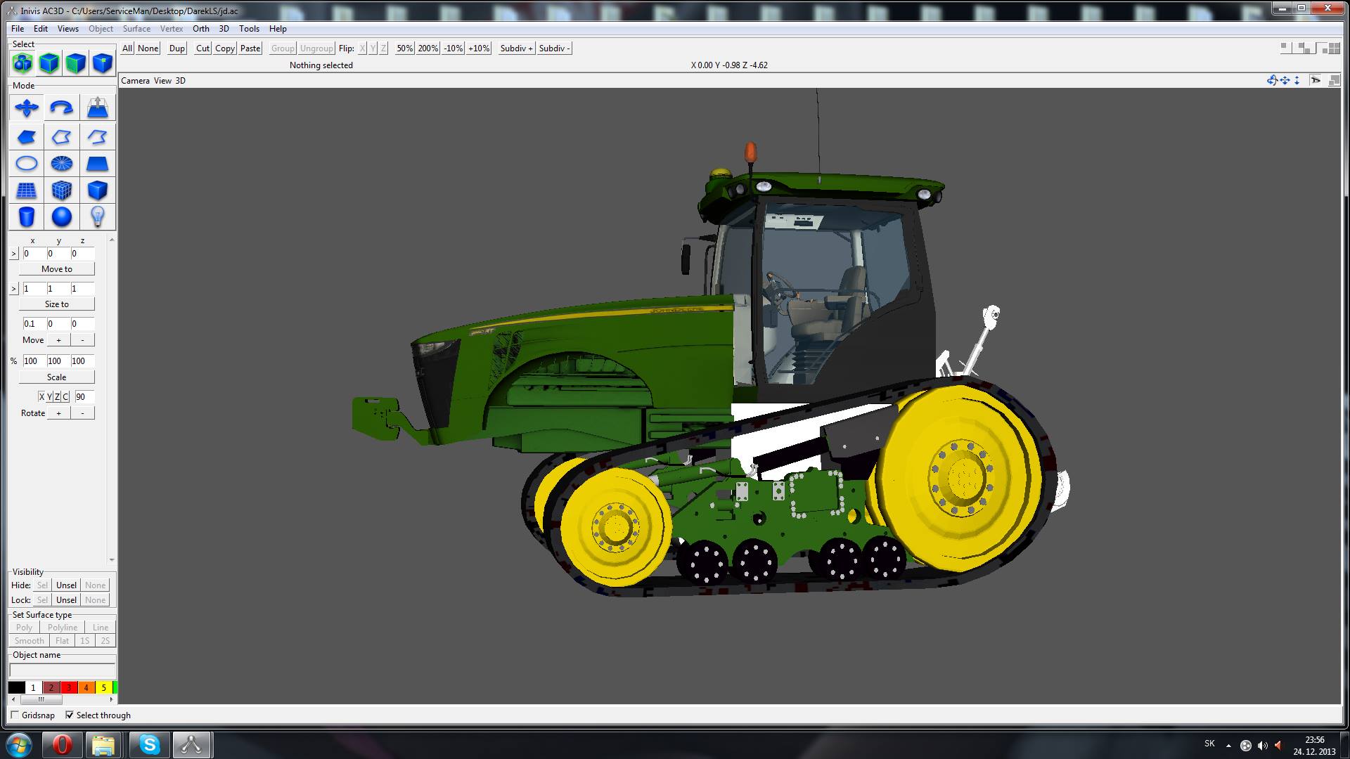Viewport: 1350px width, 759px height.
Task: Open the Help menu
Action: pos(278,29)
